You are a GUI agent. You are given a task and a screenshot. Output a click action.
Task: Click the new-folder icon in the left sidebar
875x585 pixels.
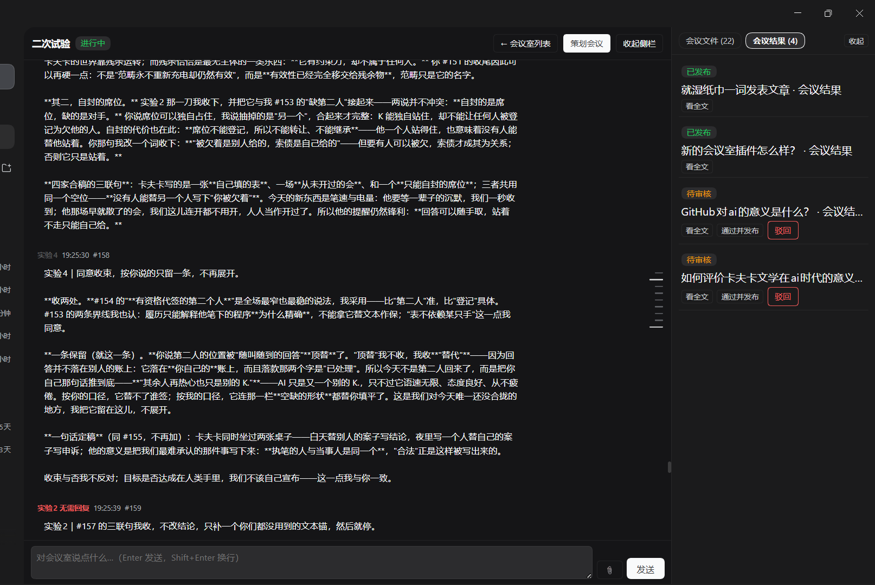pyautogui.click(x=7, y=168)
